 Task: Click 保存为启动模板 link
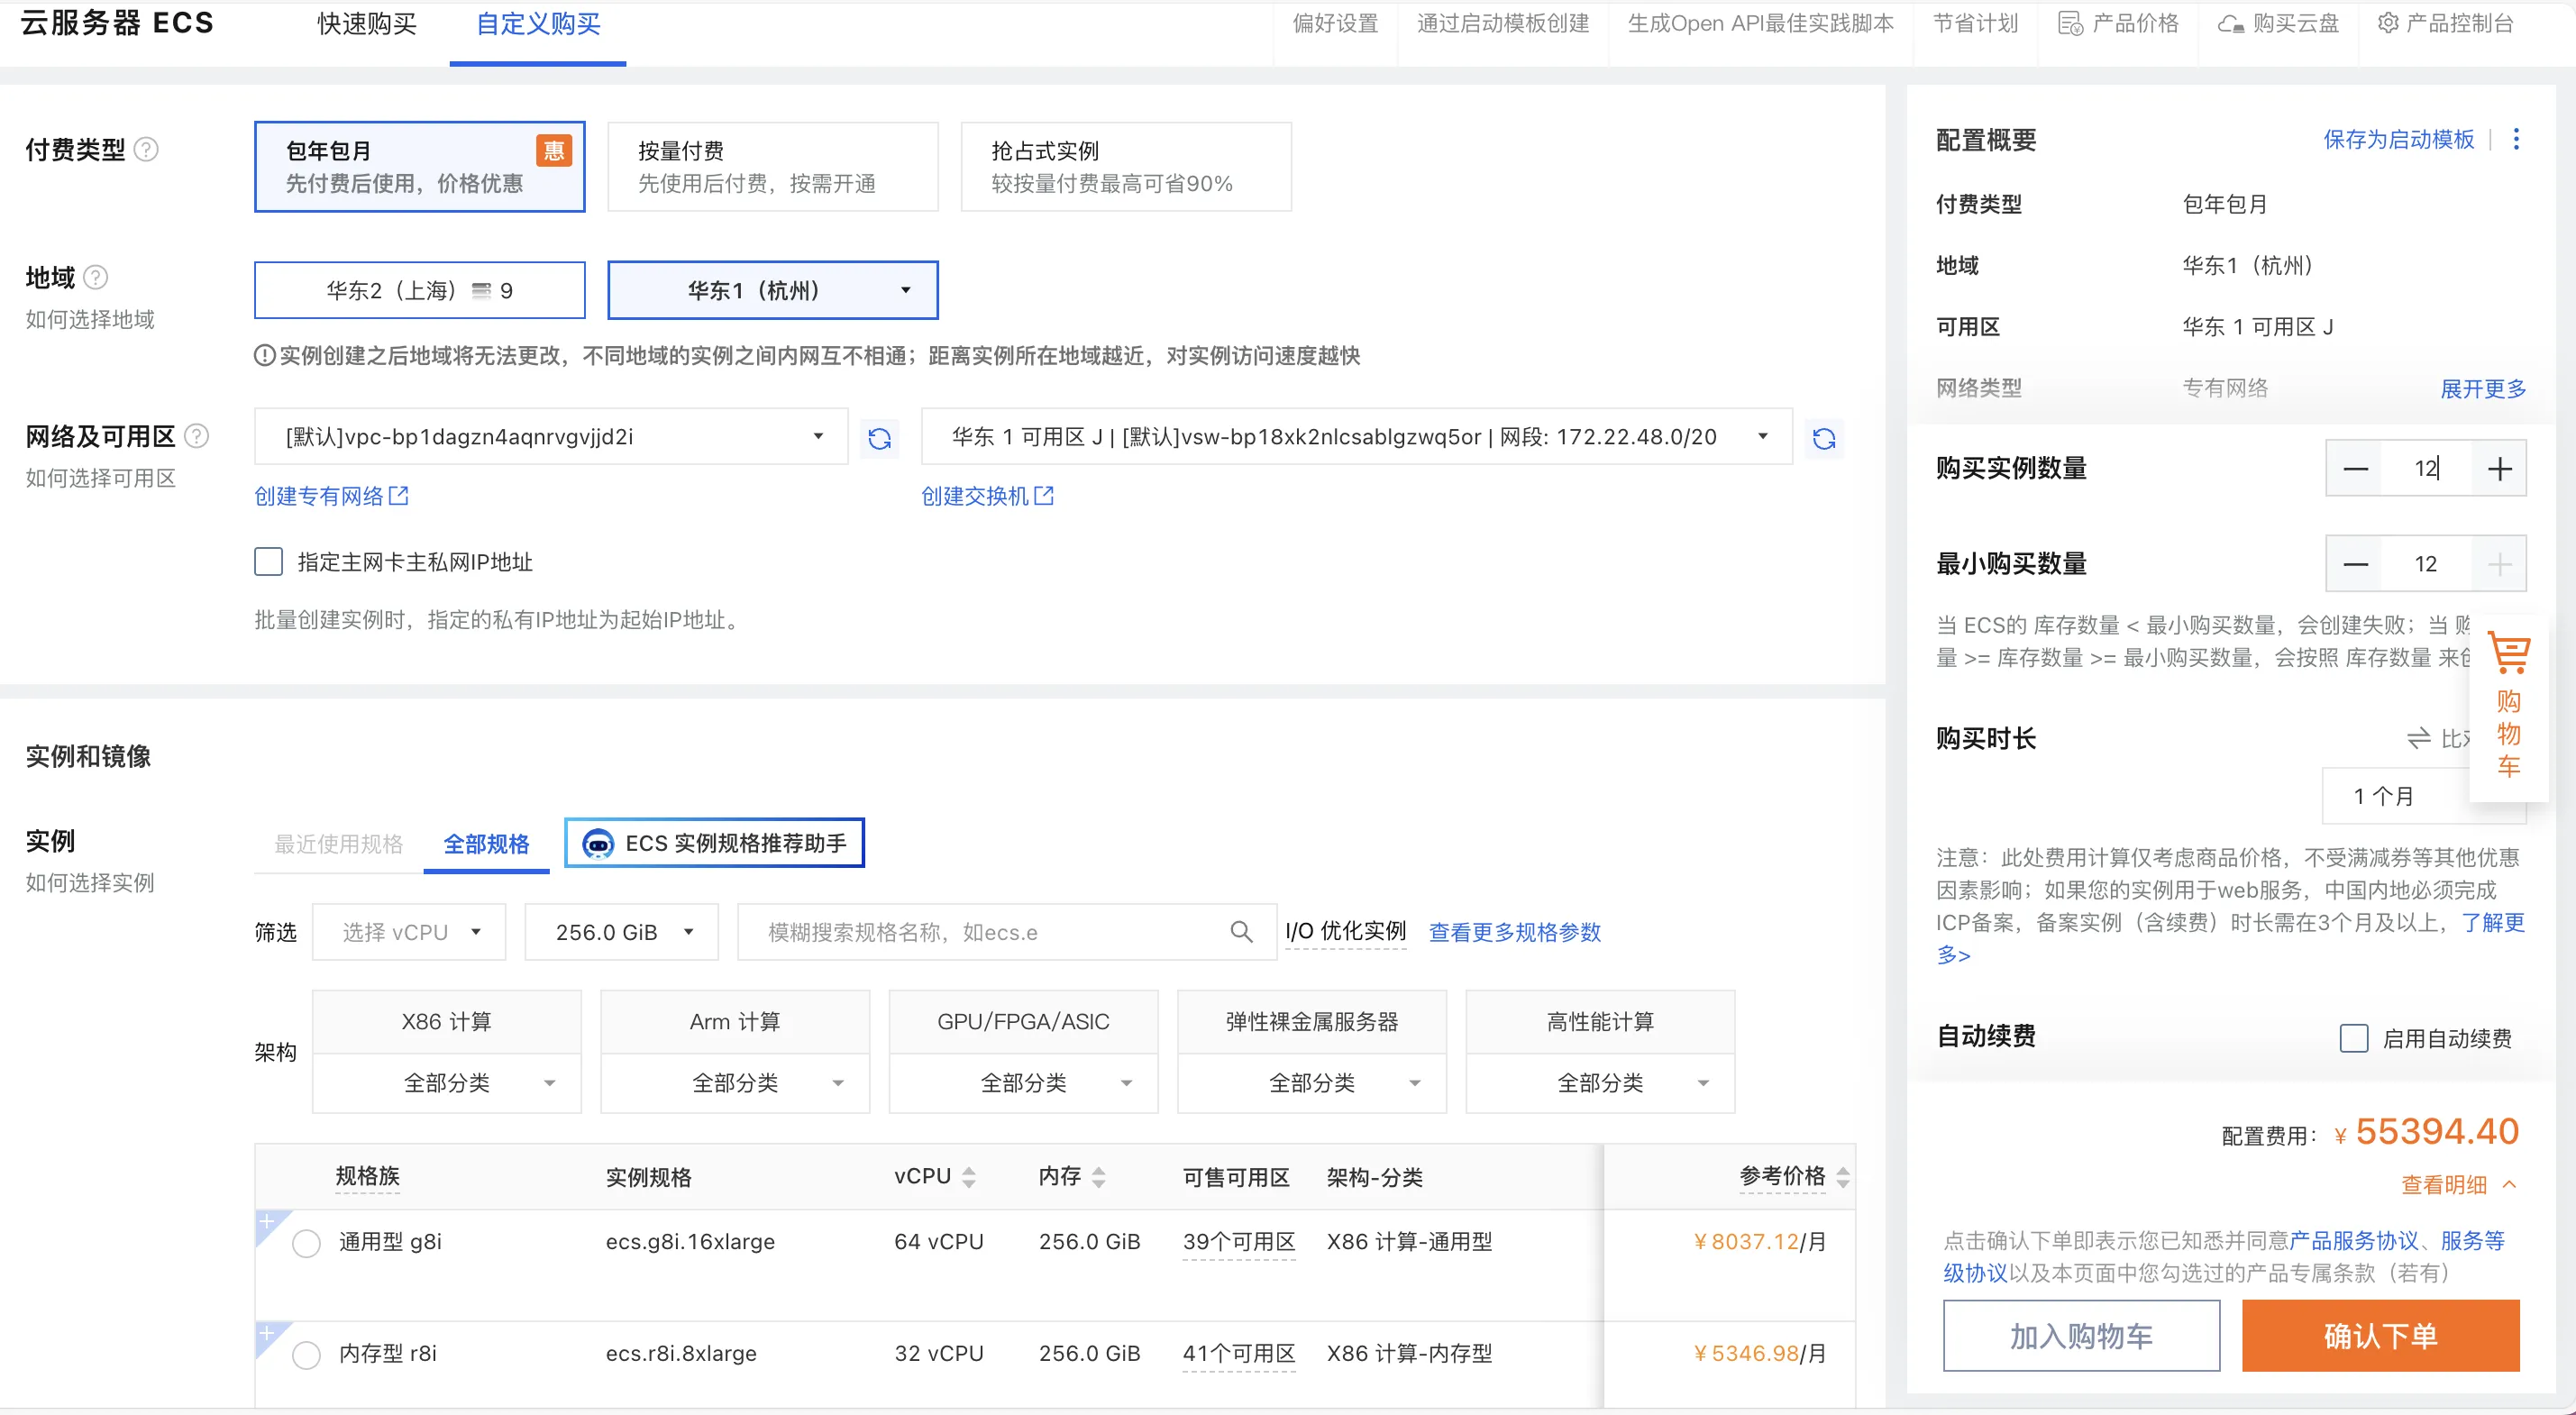coord(2398,140)
